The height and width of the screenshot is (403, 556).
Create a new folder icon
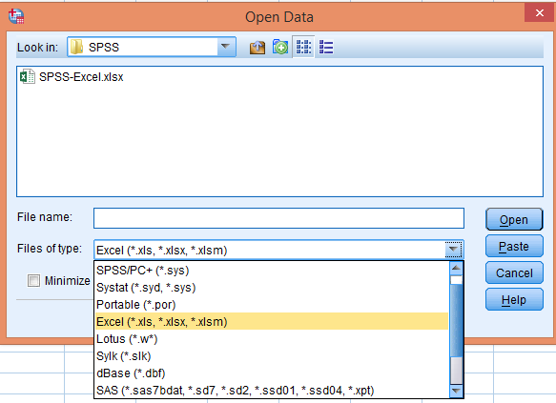click(280, 47)
